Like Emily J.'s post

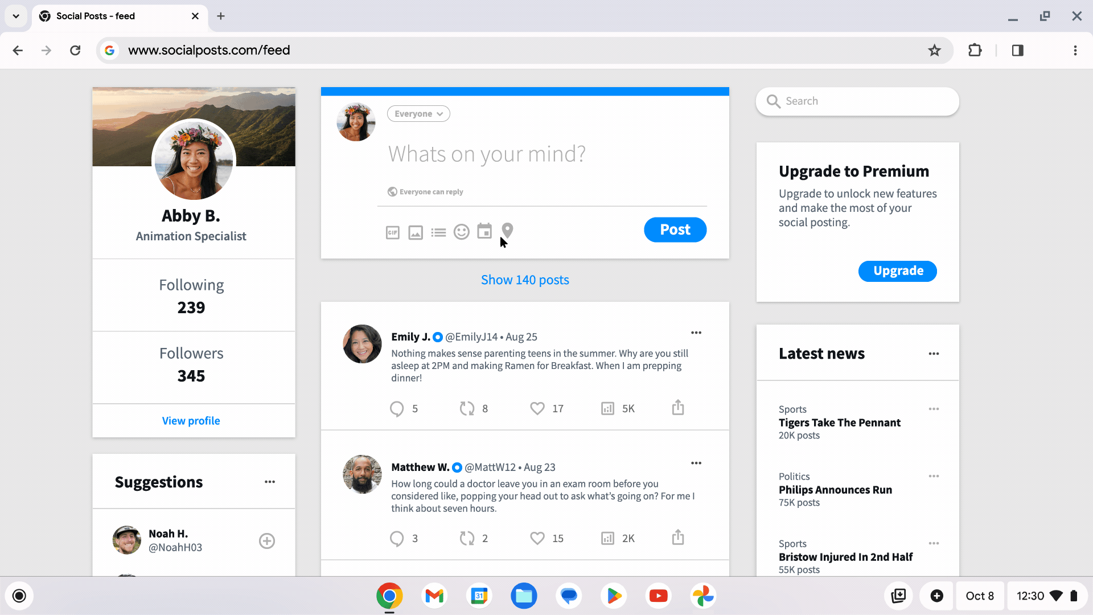pyautogui.click(x=537, y=408)
